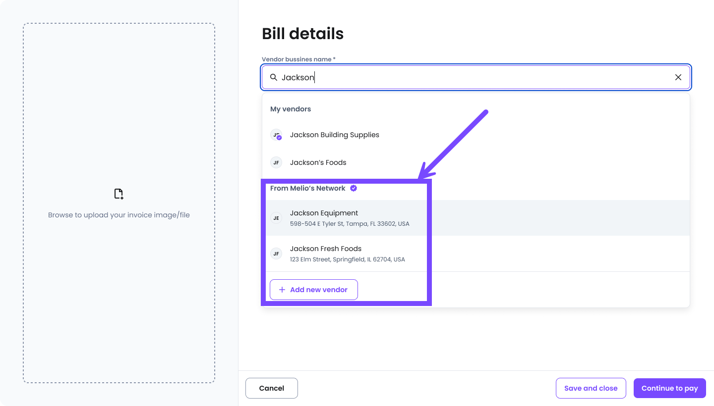This screenshot has height=406, width=714.
Task: Click the 123 Elm Street Springfield address text
Action: [x=348, y=259]
